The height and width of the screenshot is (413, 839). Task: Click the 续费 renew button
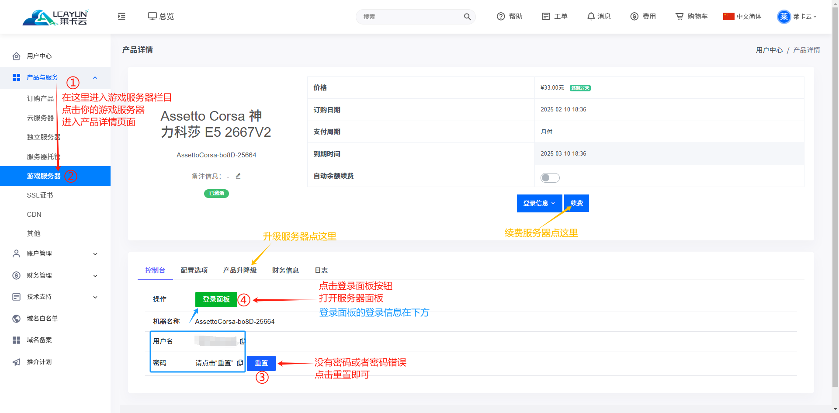[x=576, y=203]
